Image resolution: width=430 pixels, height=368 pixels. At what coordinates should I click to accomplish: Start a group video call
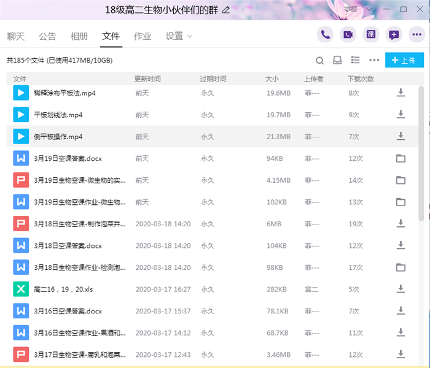click(x=348, y=35)
